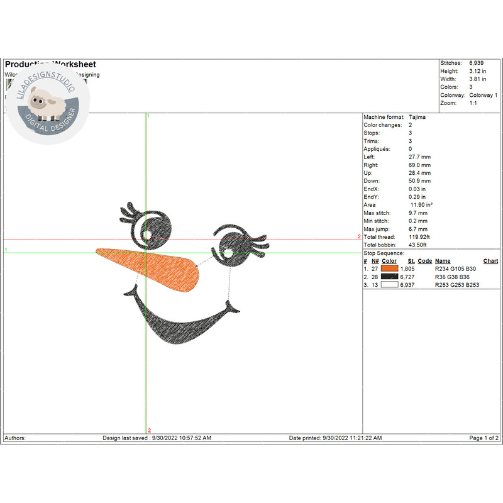Select the orange carrot nose shape
Image resolution: width=503 pixels, height=503 pixels.
(x=151, y=268)
